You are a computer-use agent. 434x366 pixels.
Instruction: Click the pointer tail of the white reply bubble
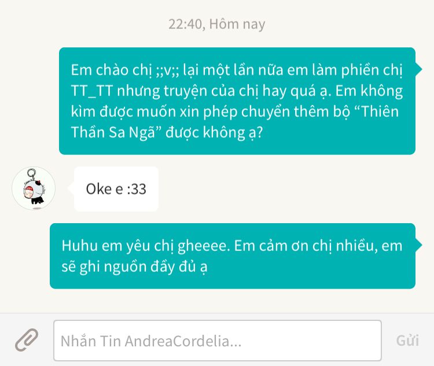[x=71, y=188]
